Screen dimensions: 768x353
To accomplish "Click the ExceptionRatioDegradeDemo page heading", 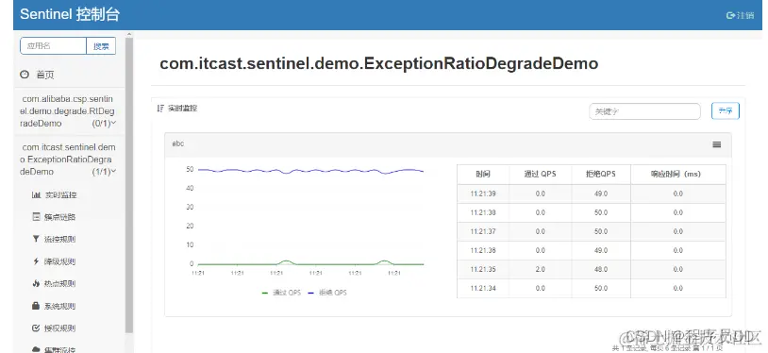I will pos(378,64).
